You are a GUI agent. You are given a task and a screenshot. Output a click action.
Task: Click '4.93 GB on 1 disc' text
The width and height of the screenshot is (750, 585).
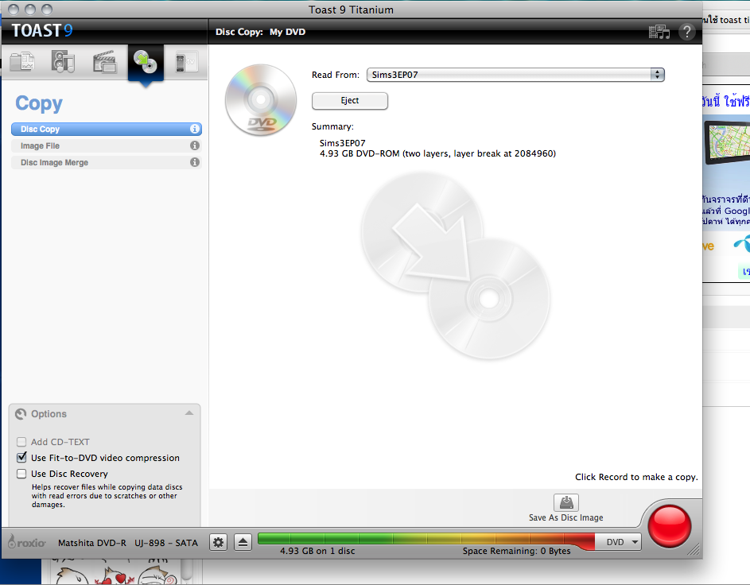click(317, 551)
